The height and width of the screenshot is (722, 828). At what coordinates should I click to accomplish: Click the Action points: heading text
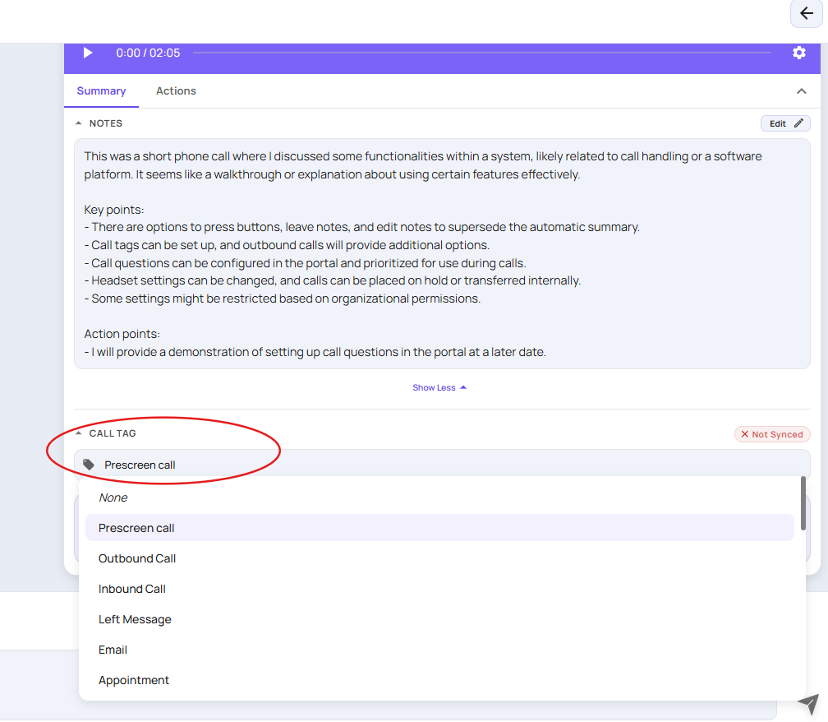click(122, 334)
